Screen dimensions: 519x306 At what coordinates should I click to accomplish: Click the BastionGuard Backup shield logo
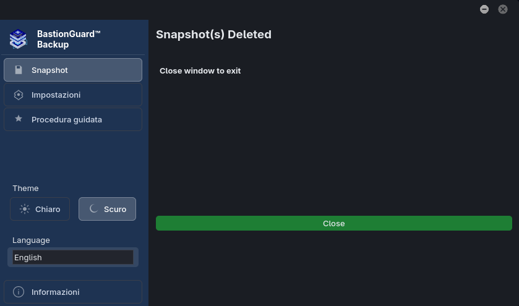click(x=18, y=39)
